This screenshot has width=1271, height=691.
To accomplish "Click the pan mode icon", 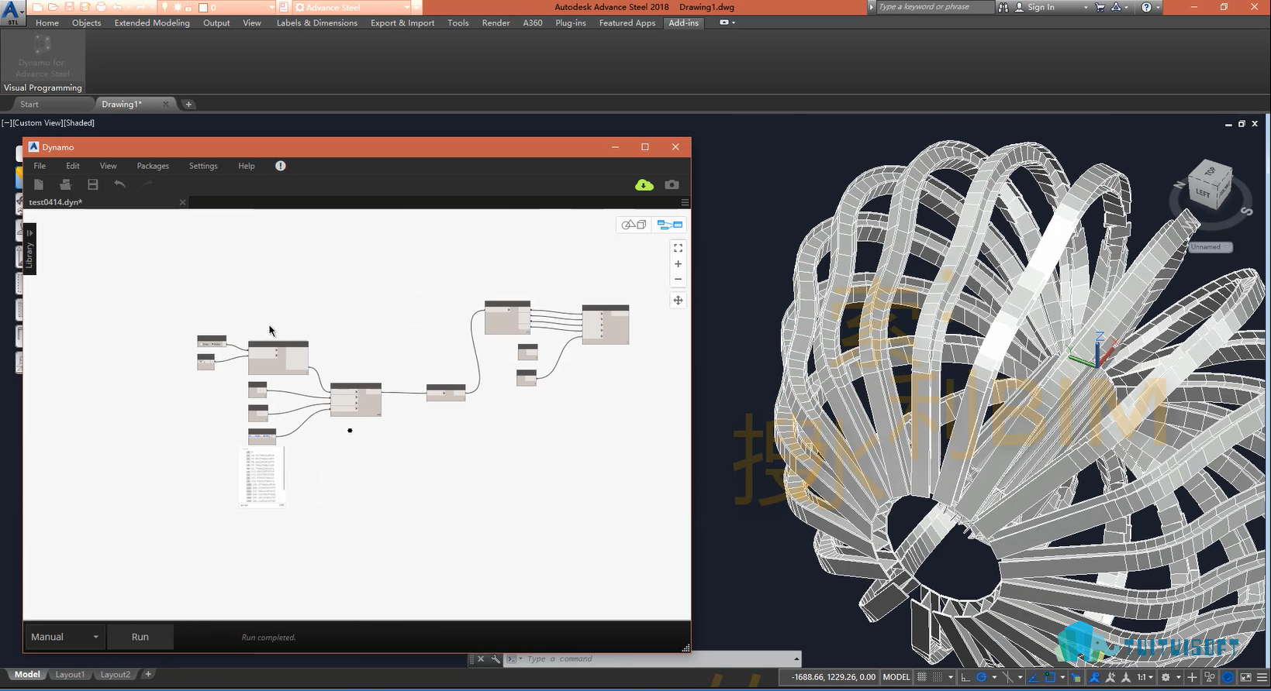I will point(678,301).
